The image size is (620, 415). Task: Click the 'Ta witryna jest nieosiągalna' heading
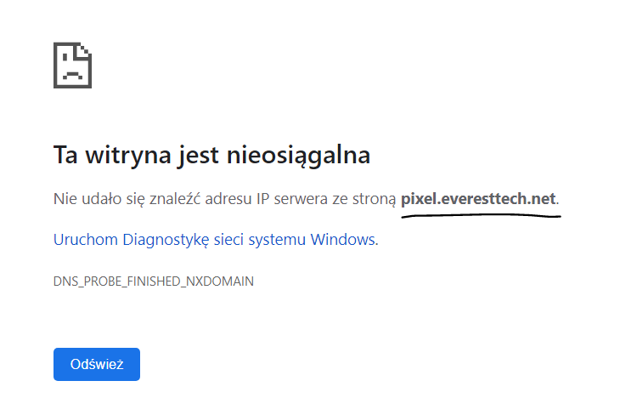[212, 155]
